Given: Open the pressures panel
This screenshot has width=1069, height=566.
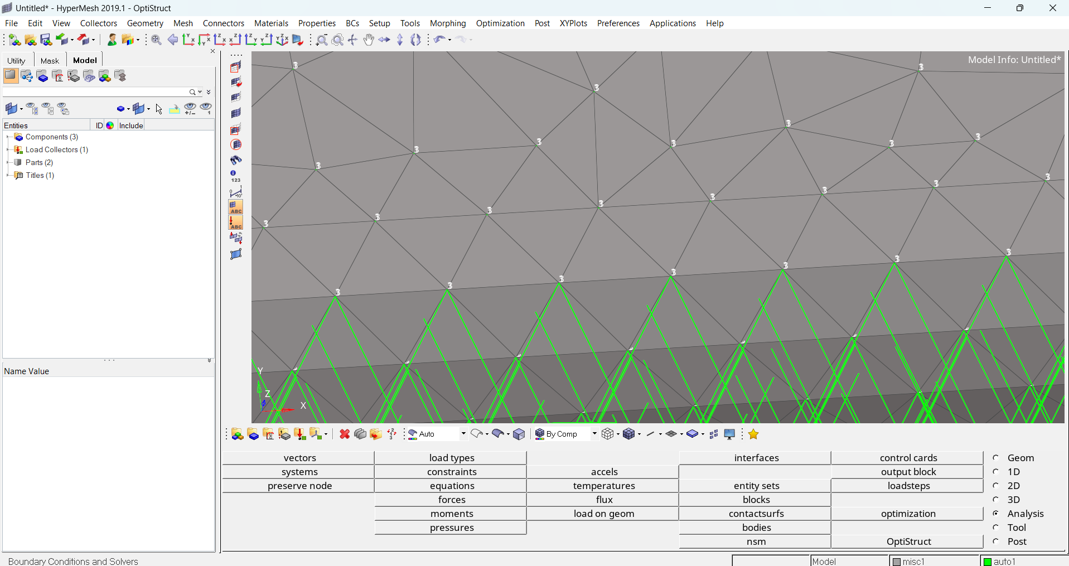Looking at the screenshot, I should pos(452,528).
